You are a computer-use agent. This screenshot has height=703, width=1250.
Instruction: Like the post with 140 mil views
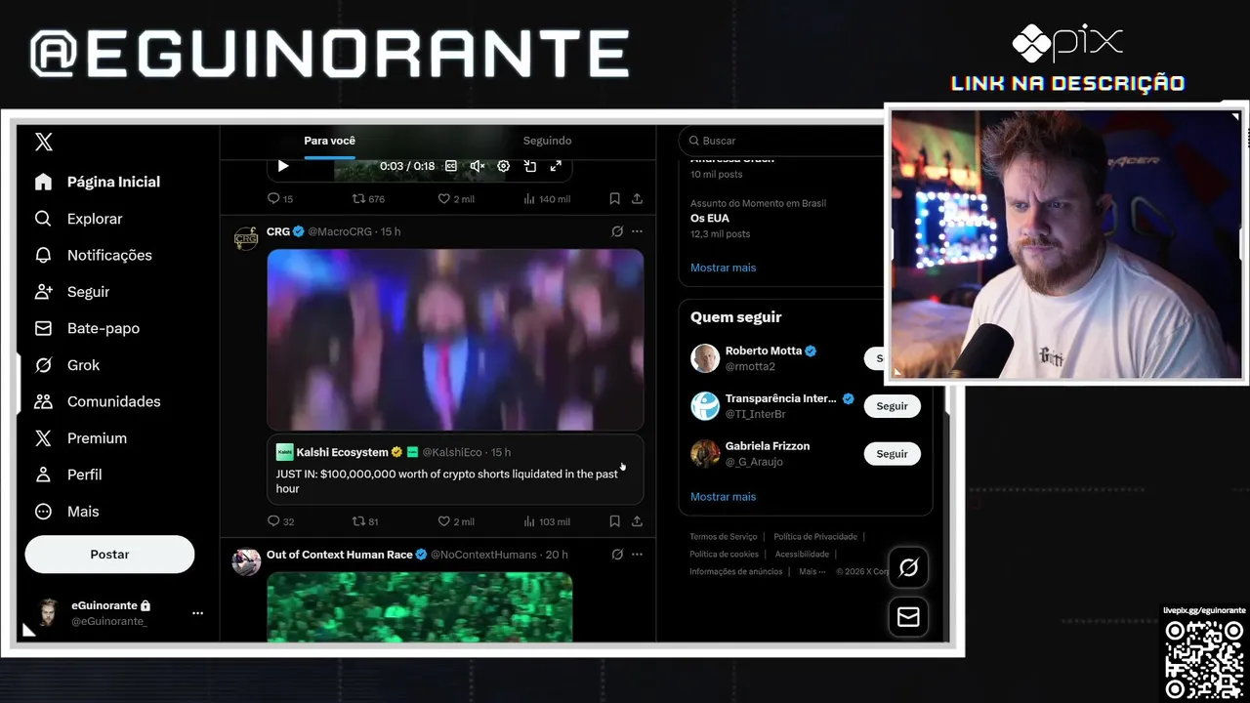tap(456, 198)
